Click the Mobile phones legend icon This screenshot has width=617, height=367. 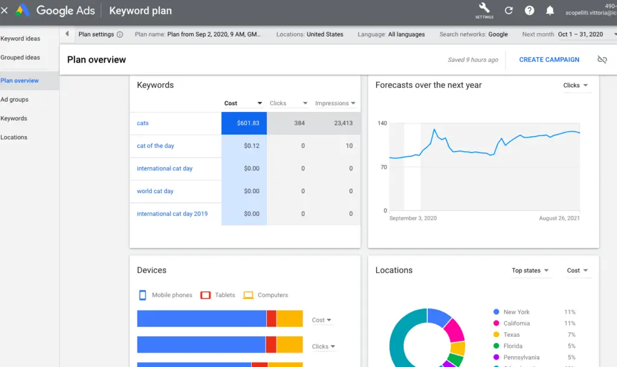142,295
